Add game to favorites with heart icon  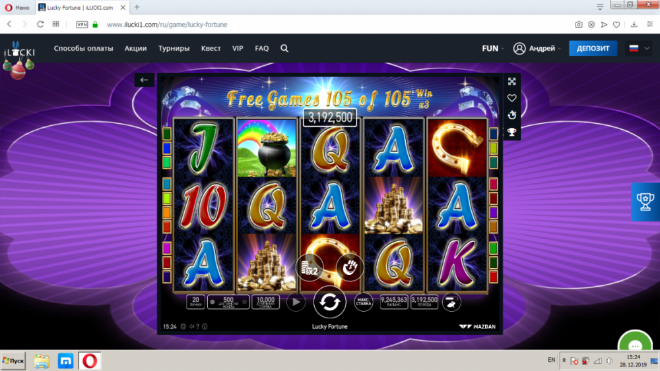[512, 98]
